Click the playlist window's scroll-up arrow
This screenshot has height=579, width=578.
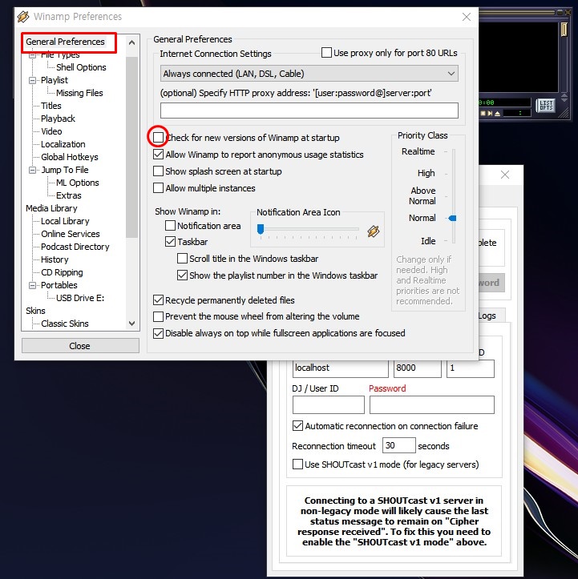point(564,95)
